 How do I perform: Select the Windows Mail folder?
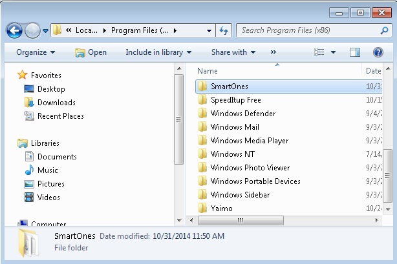coord(288,127)
